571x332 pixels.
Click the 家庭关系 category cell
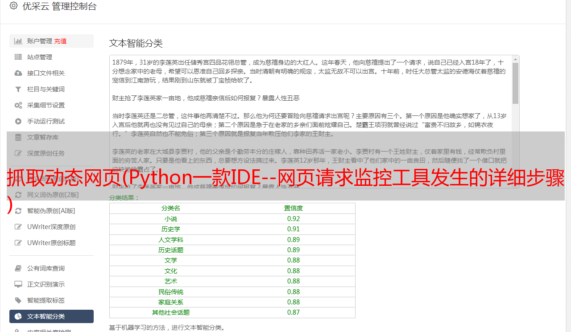click(x=171, y=302)
